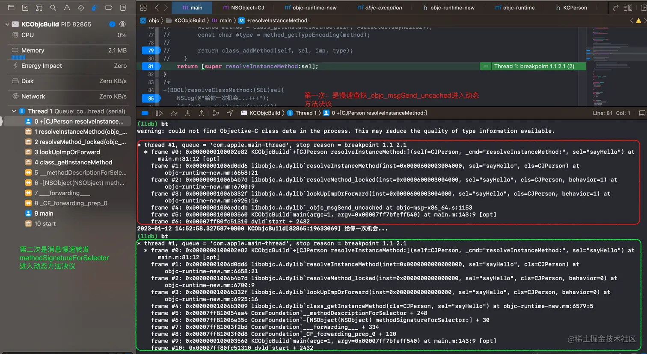This screenshot has height=354, width=647.
Task: Open the Source Control navigator
Action: (25, 8)
